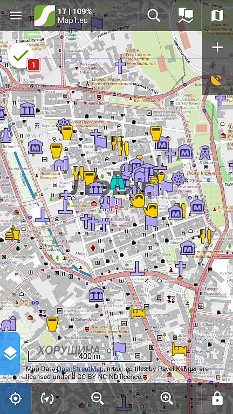Open the GPS satellite status icon
The width and height of the screenshot is (233, 414).
pyautogui.click(x=216, y=80)
